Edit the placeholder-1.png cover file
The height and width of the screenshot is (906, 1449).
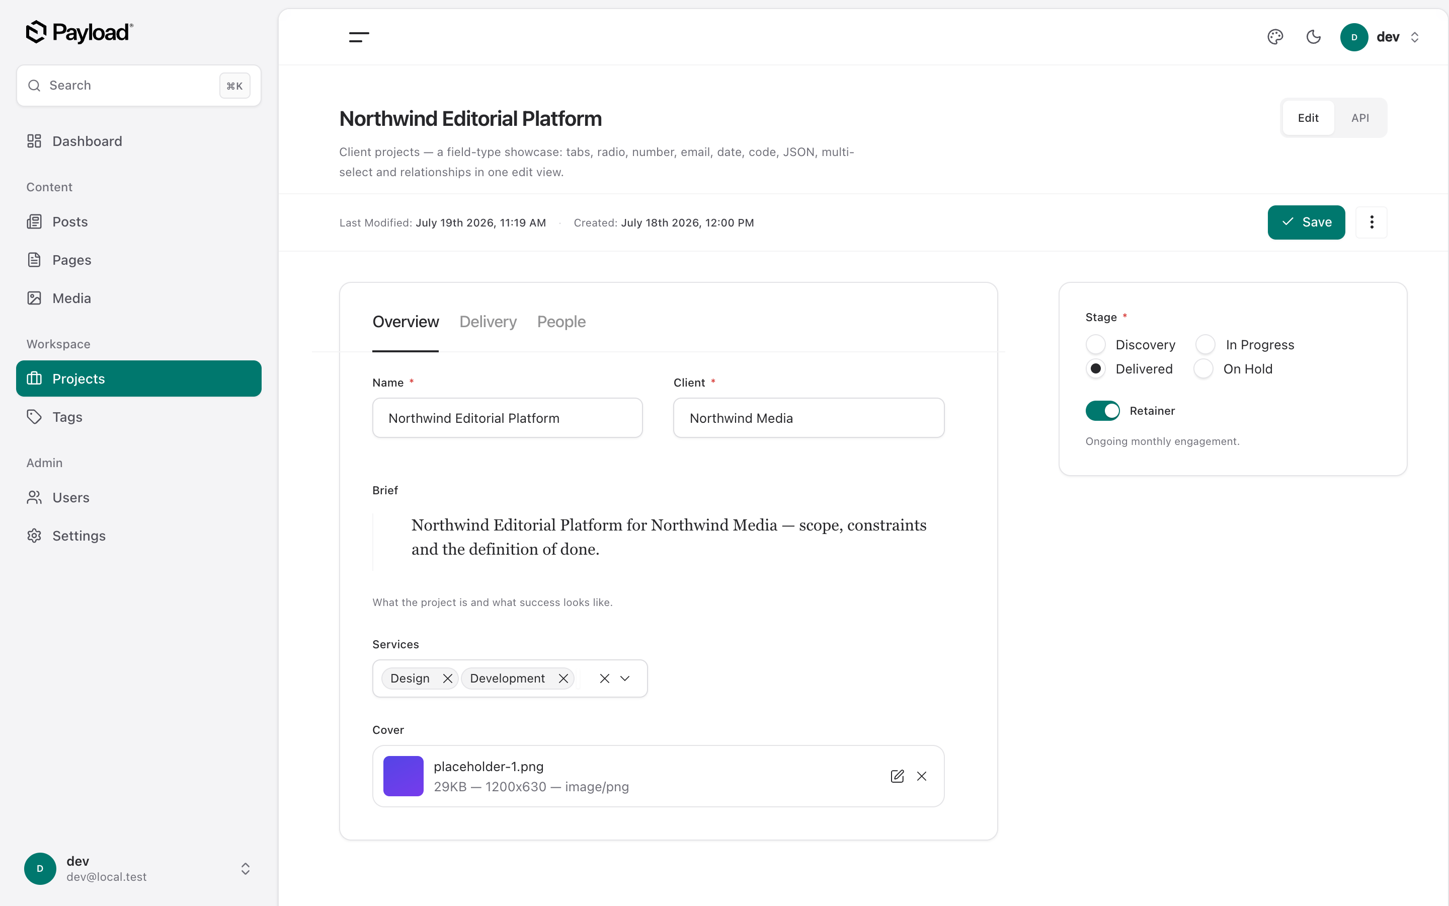pyautogui.click(x=897, y=776)
